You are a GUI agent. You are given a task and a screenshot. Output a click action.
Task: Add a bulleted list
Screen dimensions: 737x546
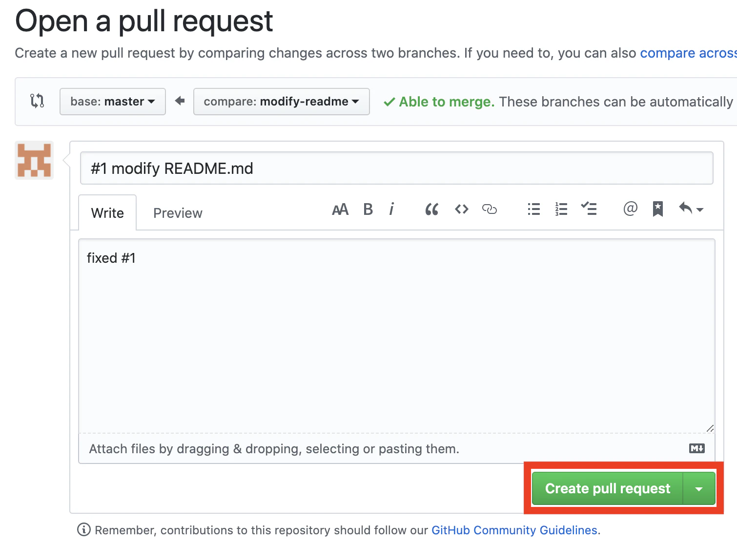(534, 209)
